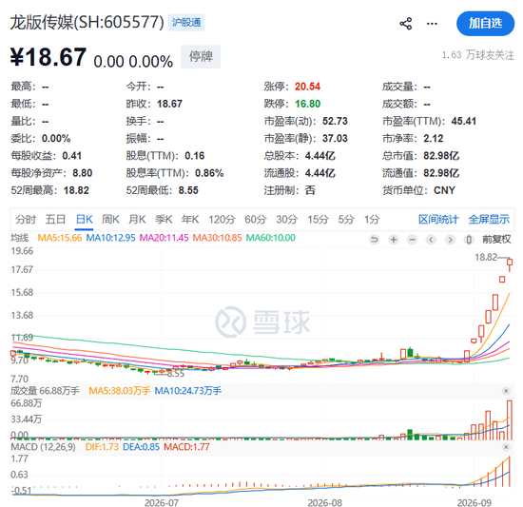Viewport: 523px width, 507px height.
Task: Click the 8.55 low marker on chart
Action: click(176, 374)
